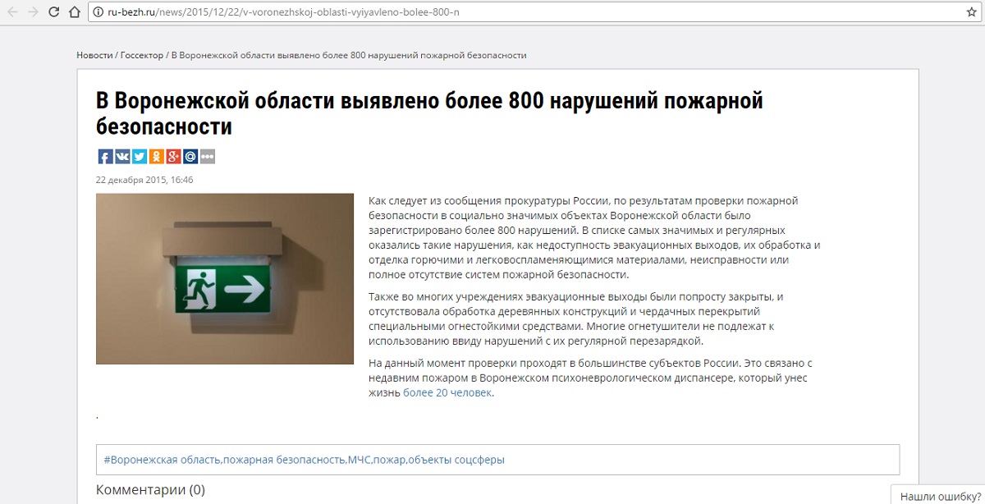Image resolution: width=985 pixels, height=504 pixels.
Task: Open the browser home page
Action: pos(74,12)
